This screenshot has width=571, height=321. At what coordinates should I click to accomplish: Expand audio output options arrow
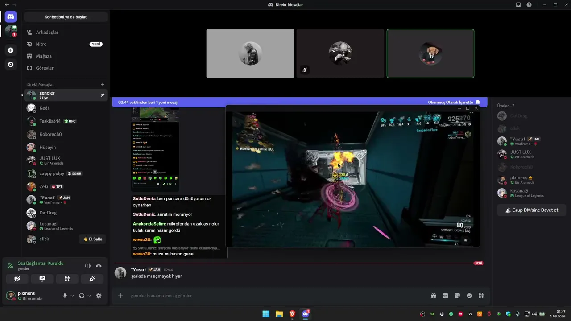[x=89, y=296]
